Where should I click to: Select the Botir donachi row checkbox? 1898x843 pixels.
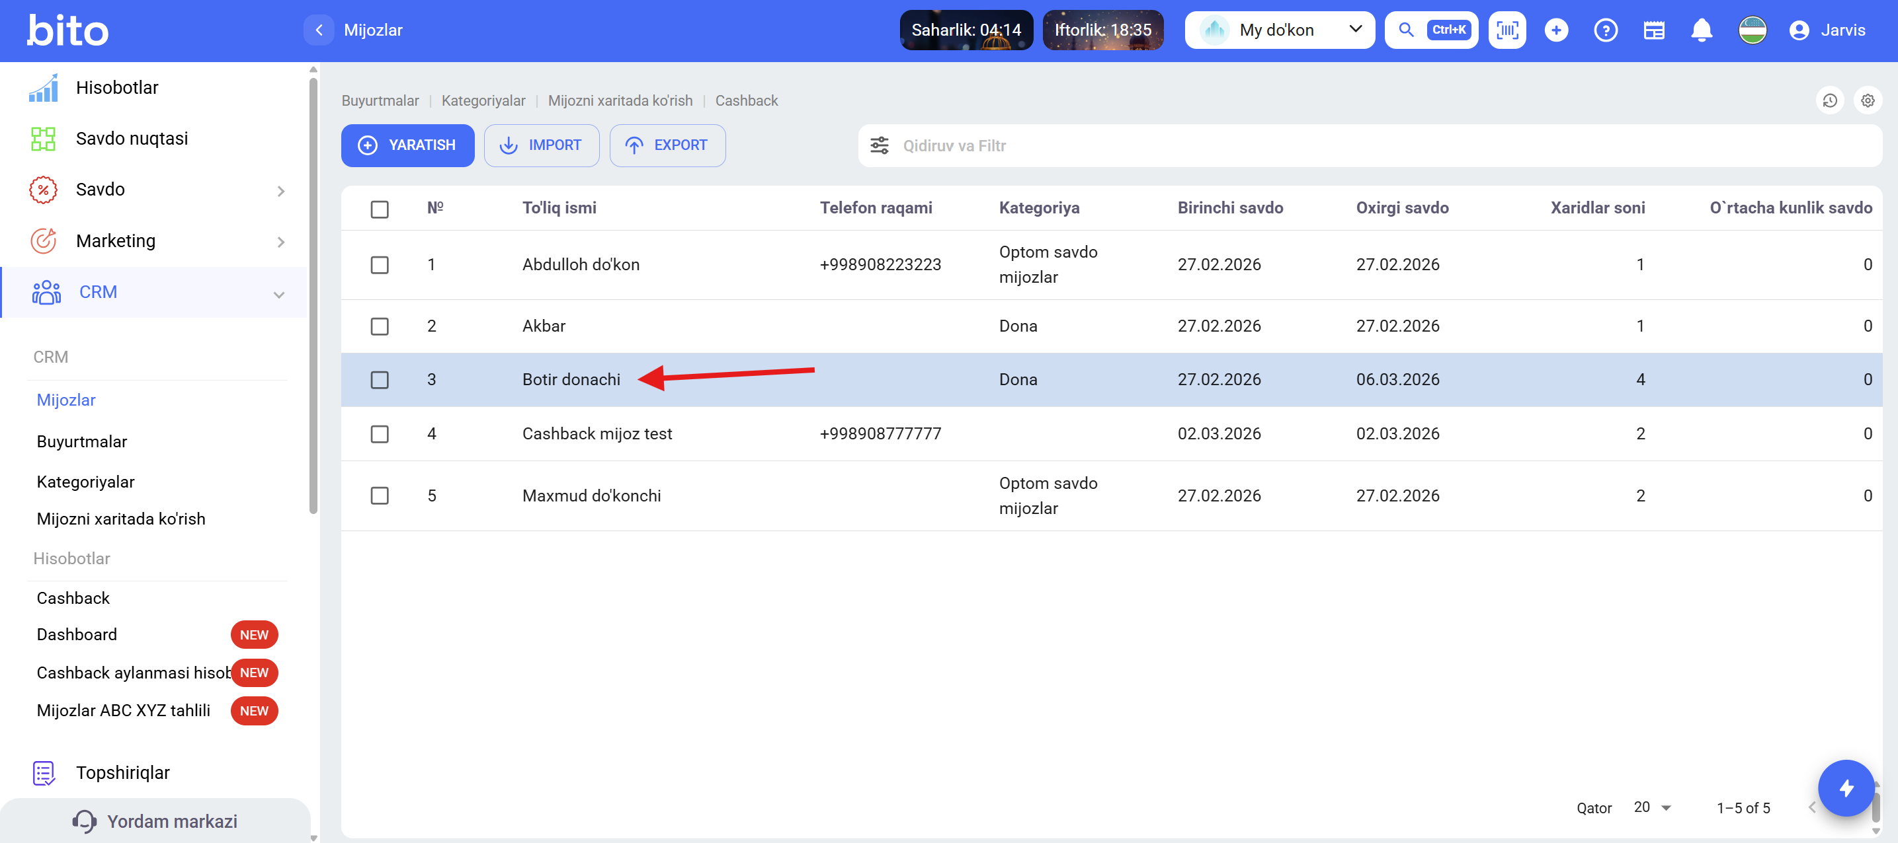pos(380,380)
